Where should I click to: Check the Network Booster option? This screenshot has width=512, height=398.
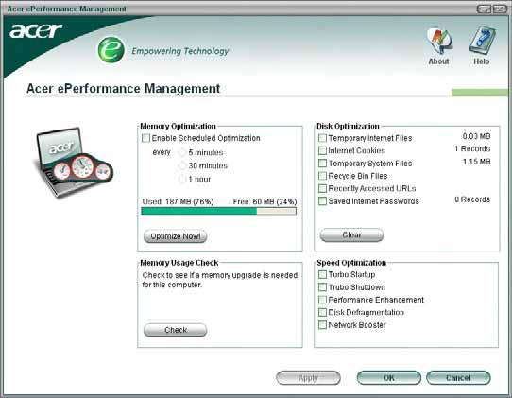(x=322, y=325)
